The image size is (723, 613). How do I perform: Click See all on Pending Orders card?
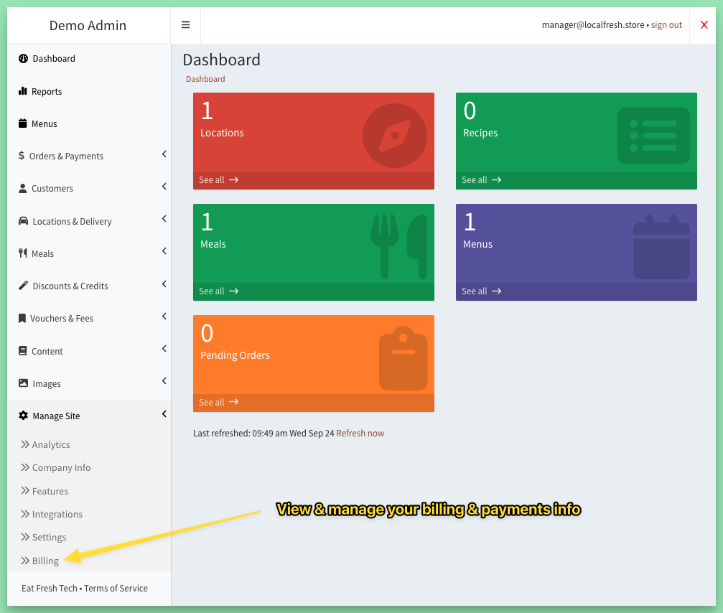tap(218, 403)
